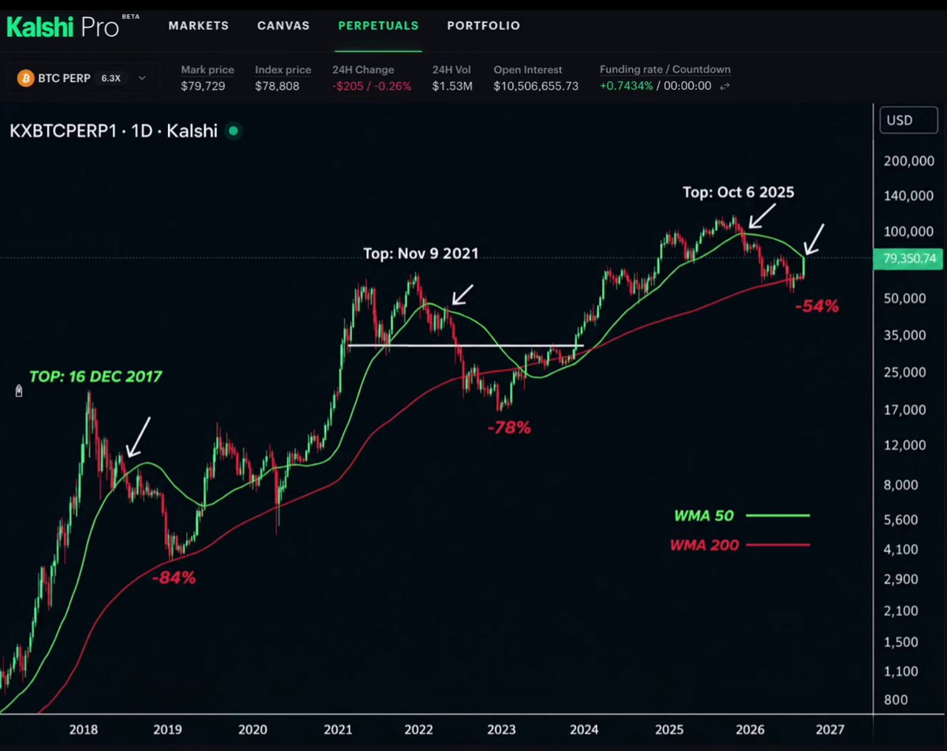Click the 2024 label on the time axis
947x751 pixels.
pos(583,729)
